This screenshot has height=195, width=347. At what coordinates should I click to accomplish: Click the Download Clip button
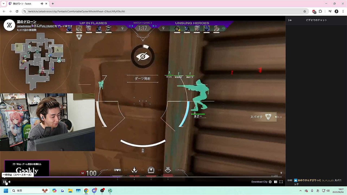(259, 182)
